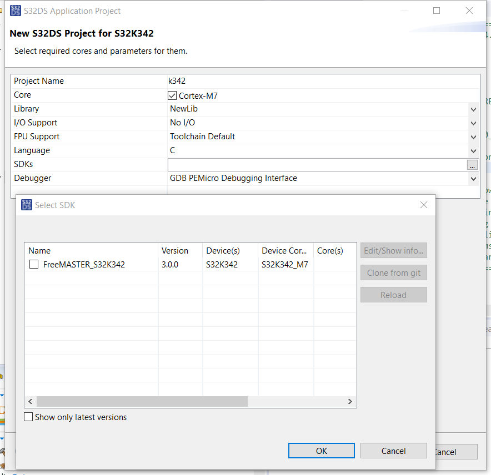Viewport: 491px width, 475px height.
Task: Click the left scroll arrow of the SDK table
Action: click(31, 401)
